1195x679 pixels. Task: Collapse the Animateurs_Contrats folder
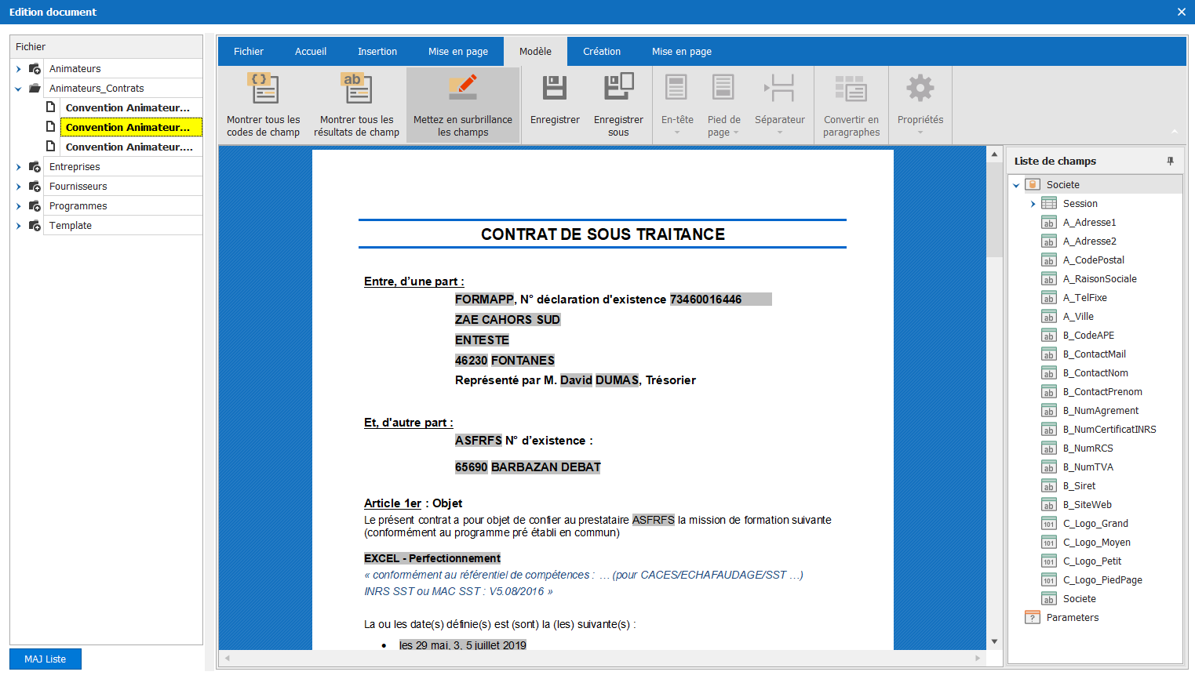tap(19, 89)
